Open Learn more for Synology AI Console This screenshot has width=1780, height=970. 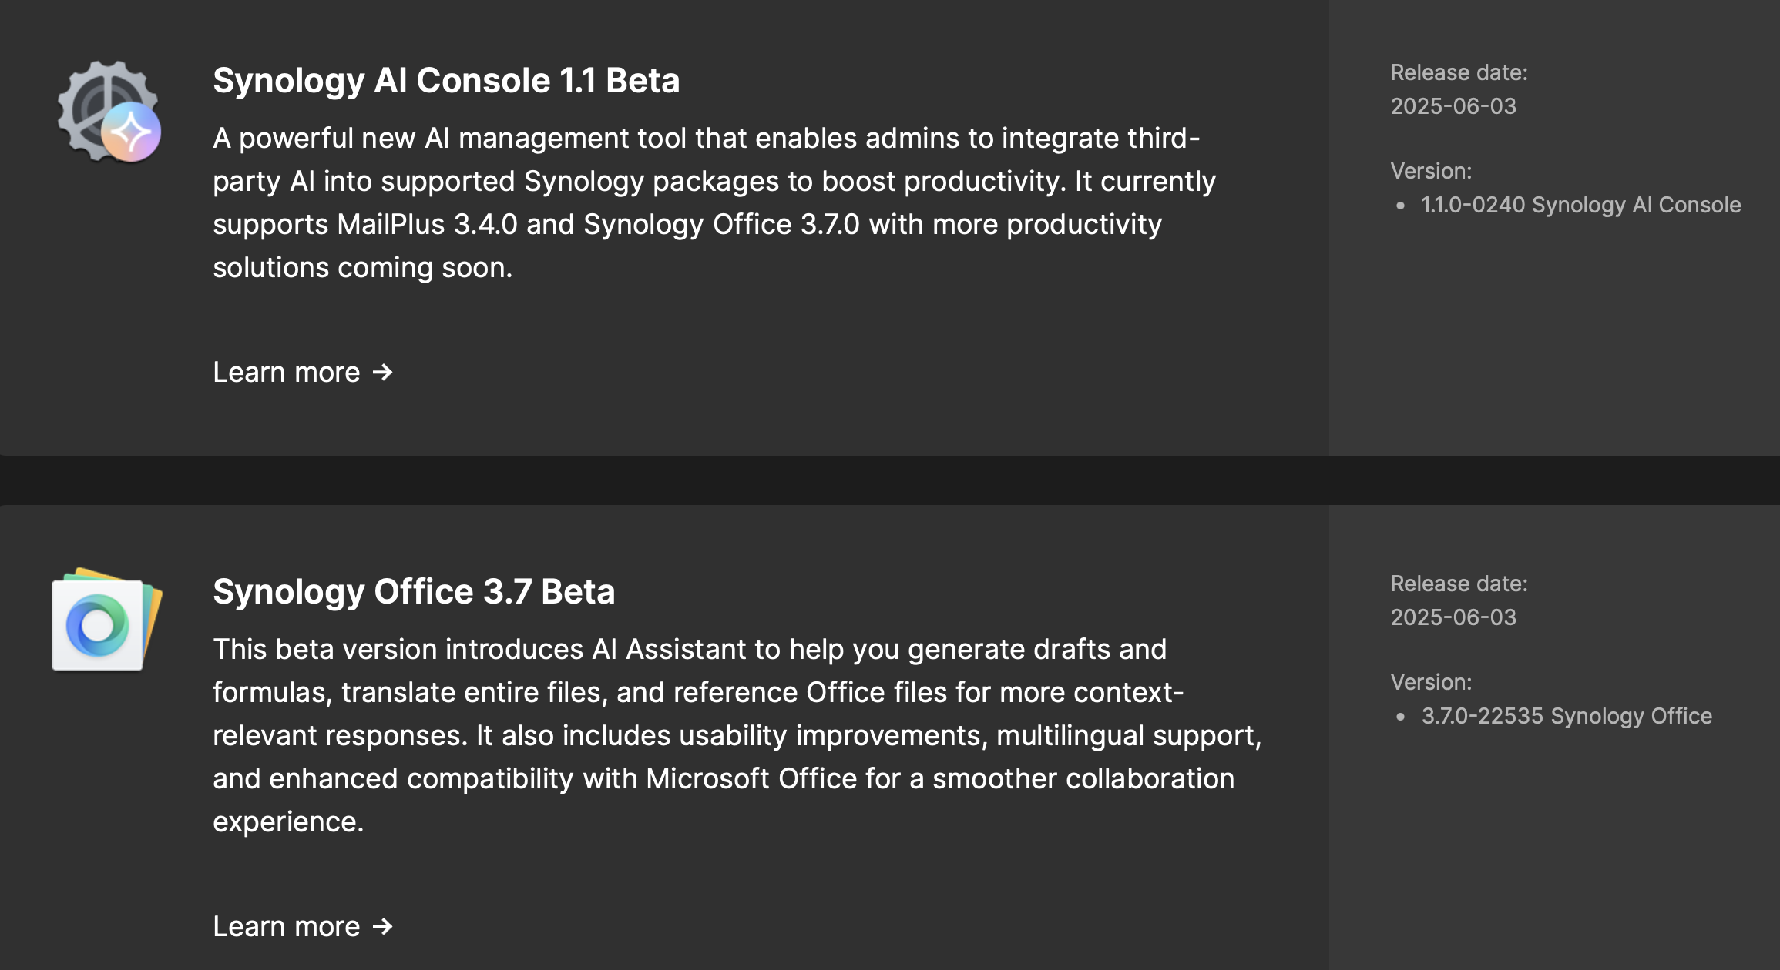coord(303,373)
